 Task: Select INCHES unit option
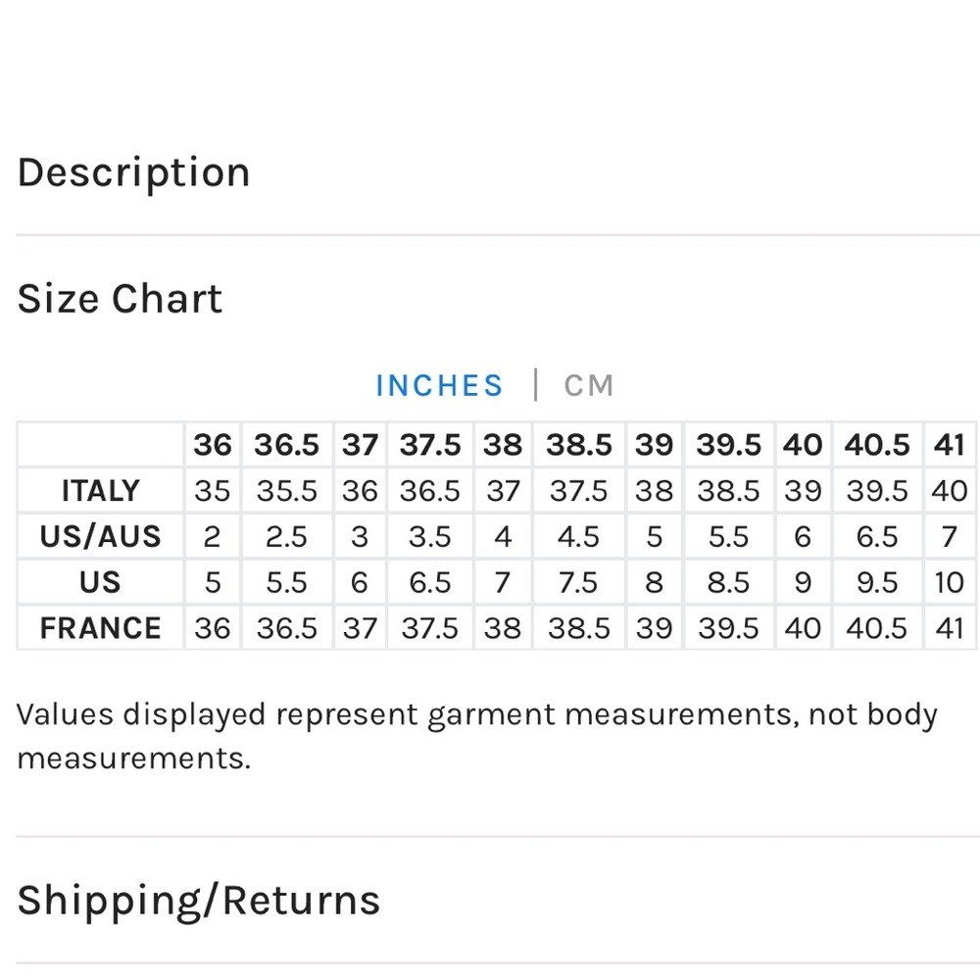point(439,385)
